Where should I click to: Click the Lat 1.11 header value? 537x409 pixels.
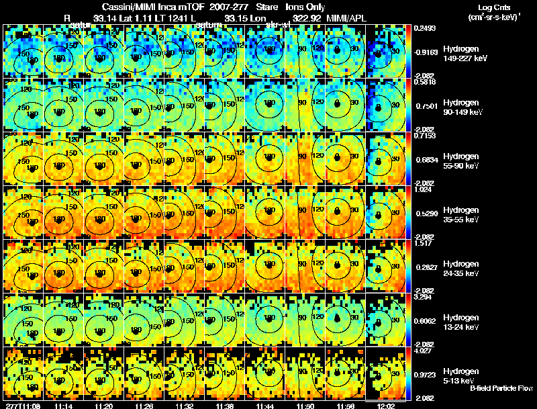135,18
